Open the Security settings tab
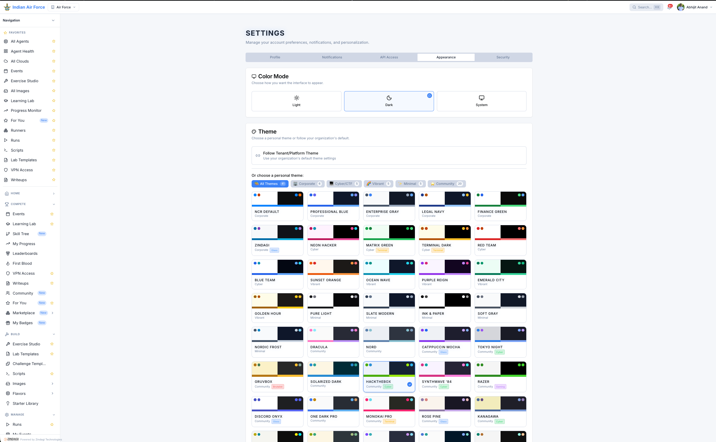 point(503,57)
